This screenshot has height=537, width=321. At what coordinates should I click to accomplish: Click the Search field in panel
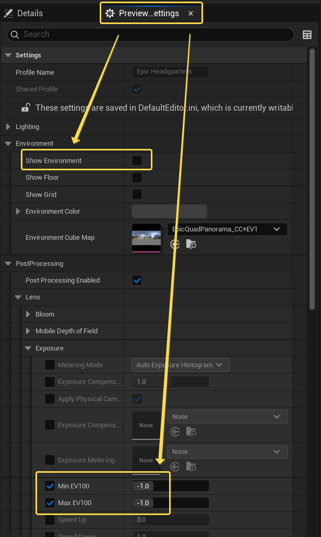pyautogui.click(x=150, y=34)
